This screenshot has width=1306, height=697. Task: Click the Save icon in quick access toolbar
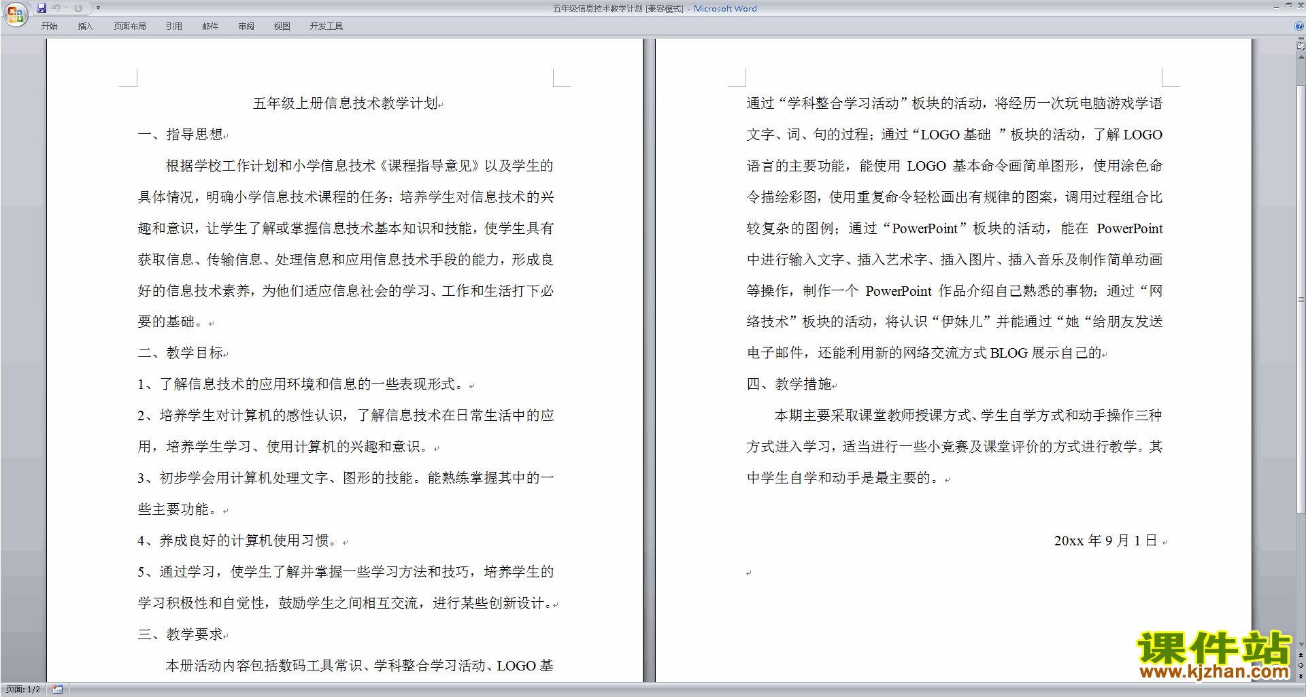click(x=41, y=8)
